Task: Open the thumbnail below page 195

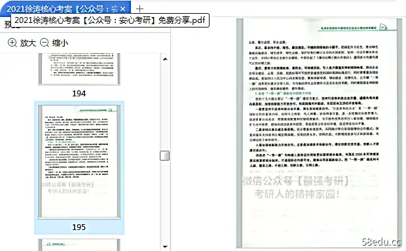Action: click(x=79, y=245)
